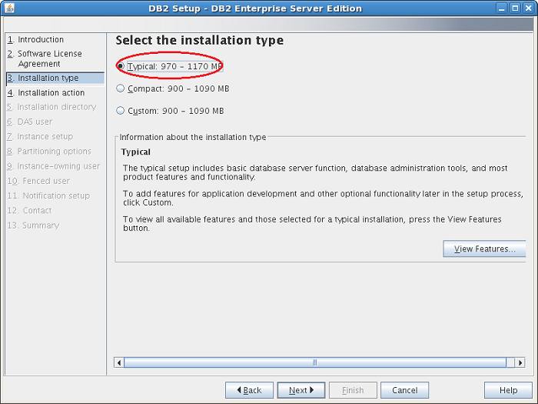Jump to the Installation action step
Screen dimensions: 538x404
[46, 93]
